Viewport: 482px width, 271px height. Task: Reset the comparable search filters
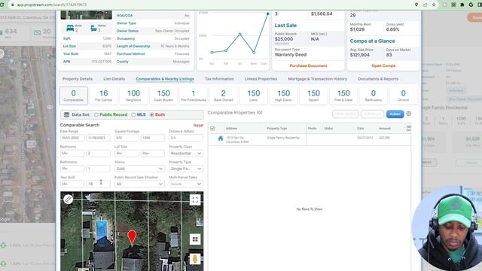point(198,126)
